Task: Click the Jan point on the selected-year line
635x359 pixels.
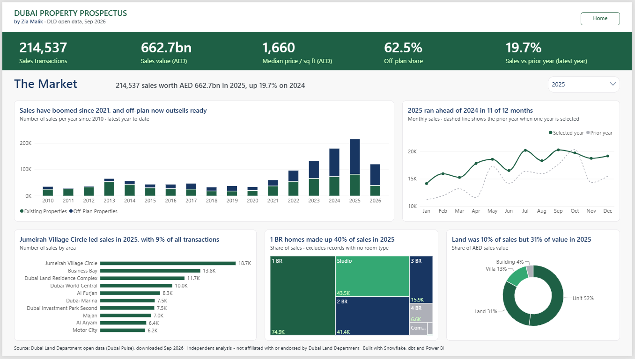Action: point(426,184)
